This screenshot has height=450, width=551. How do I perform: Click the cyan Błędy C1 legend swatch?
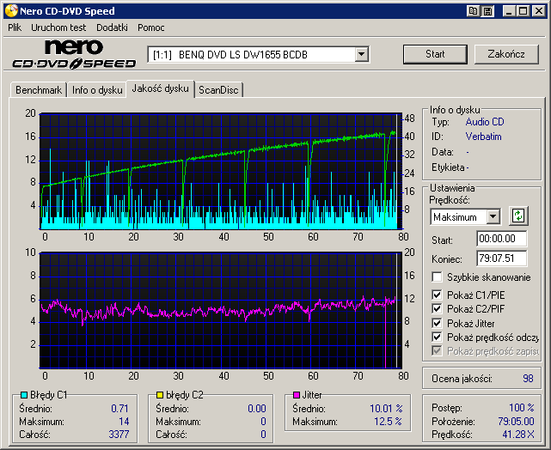pyautogui.click(x=24, y=395)
